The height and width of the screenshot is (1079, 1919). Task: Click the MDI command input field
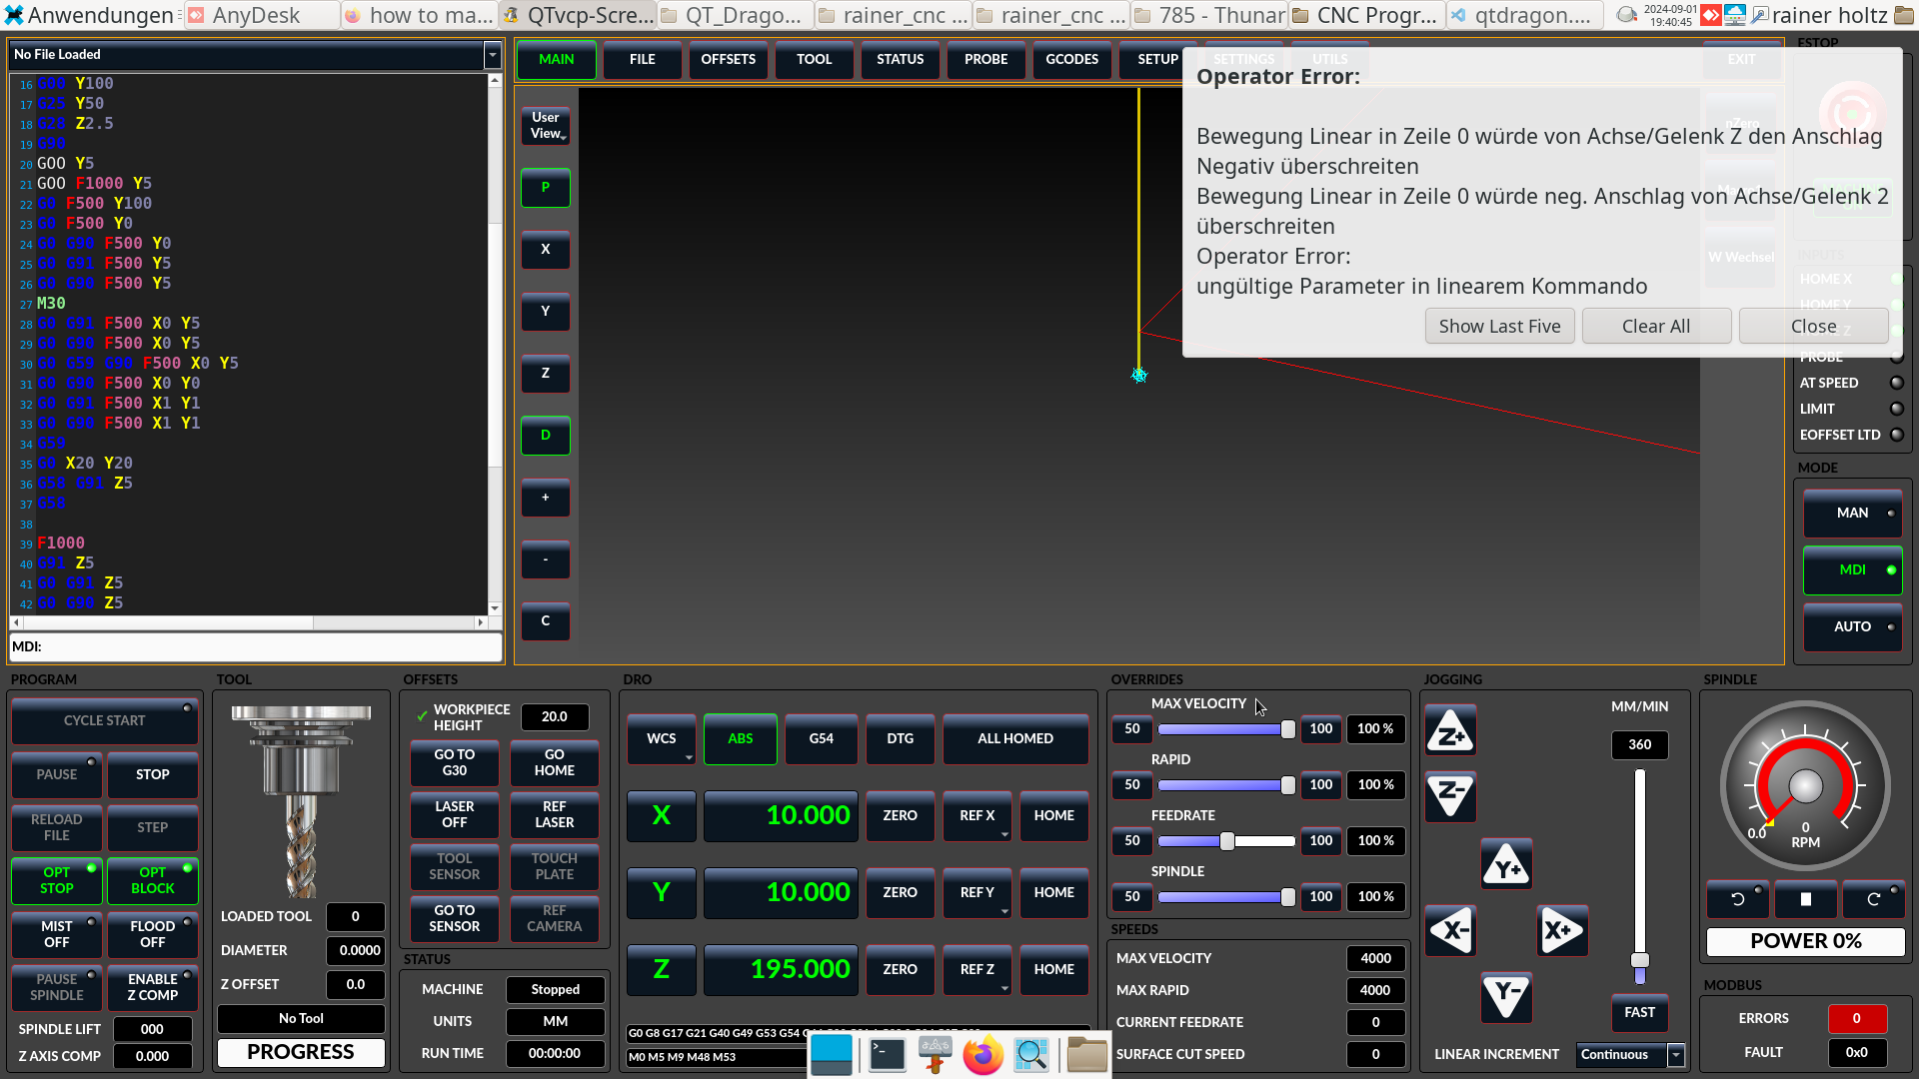[256, 647]
